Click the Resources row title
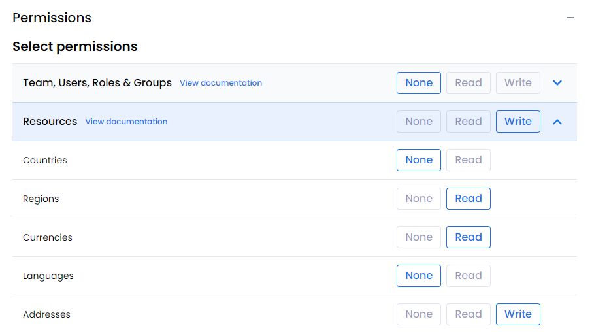This screenshot has height=332, width=592. tap(50, 122)
